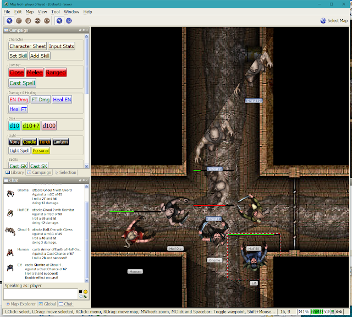Open the Window menu
Viewport: 352px width, 317px height.
coord(71,12)
